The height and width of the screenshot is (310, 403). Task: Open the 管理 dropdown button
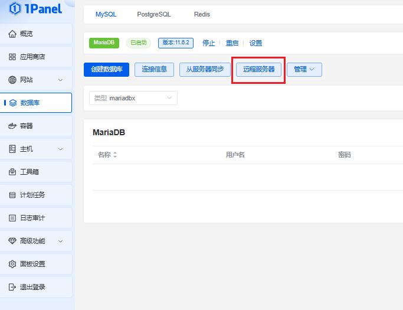coord(304,70)
